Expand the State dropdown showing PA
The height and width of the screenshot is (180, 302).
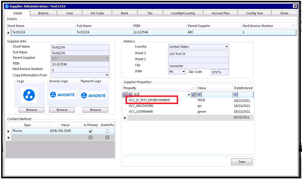(184, 72)
